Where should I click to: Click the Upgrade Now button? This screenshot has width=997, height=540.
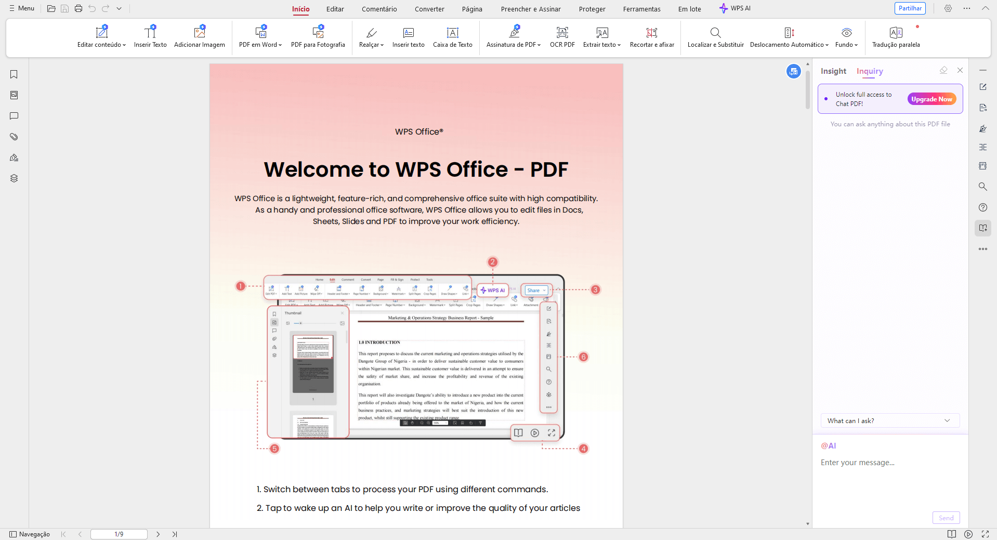tap(932, 99)
